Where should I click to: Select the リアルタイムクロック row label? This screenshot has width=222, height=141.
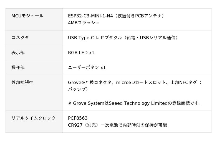pyautogui.click(x=34, y=118)
